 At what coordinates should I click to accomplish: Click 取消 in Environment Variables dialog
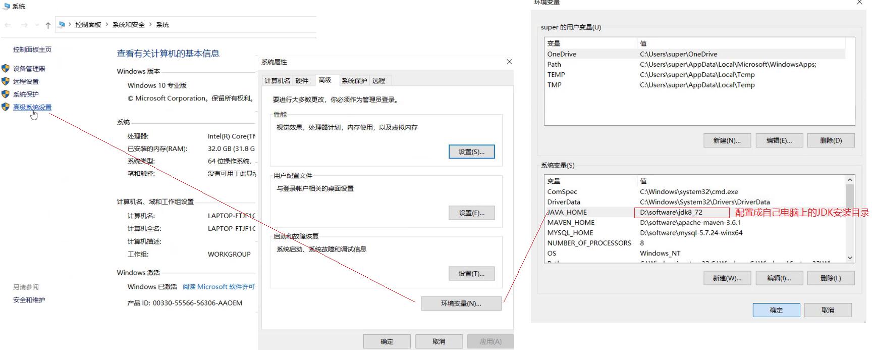828,310
